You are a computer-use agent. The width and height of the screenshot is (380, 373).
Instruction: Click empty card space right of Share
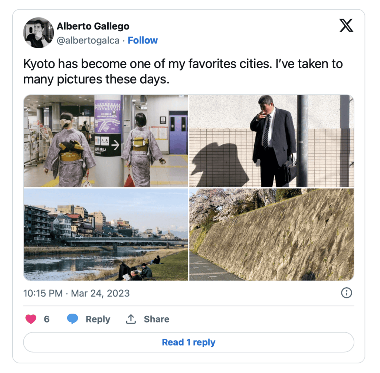click(260, 319)
